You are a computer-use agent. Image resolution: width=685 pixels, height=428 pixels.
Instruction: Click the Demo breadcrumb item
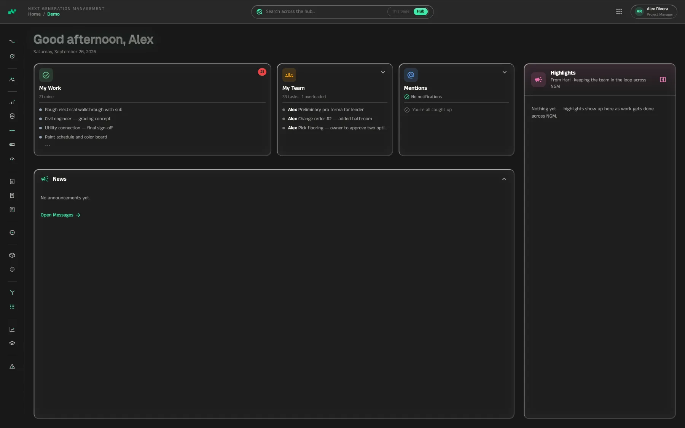pos(53,14)
